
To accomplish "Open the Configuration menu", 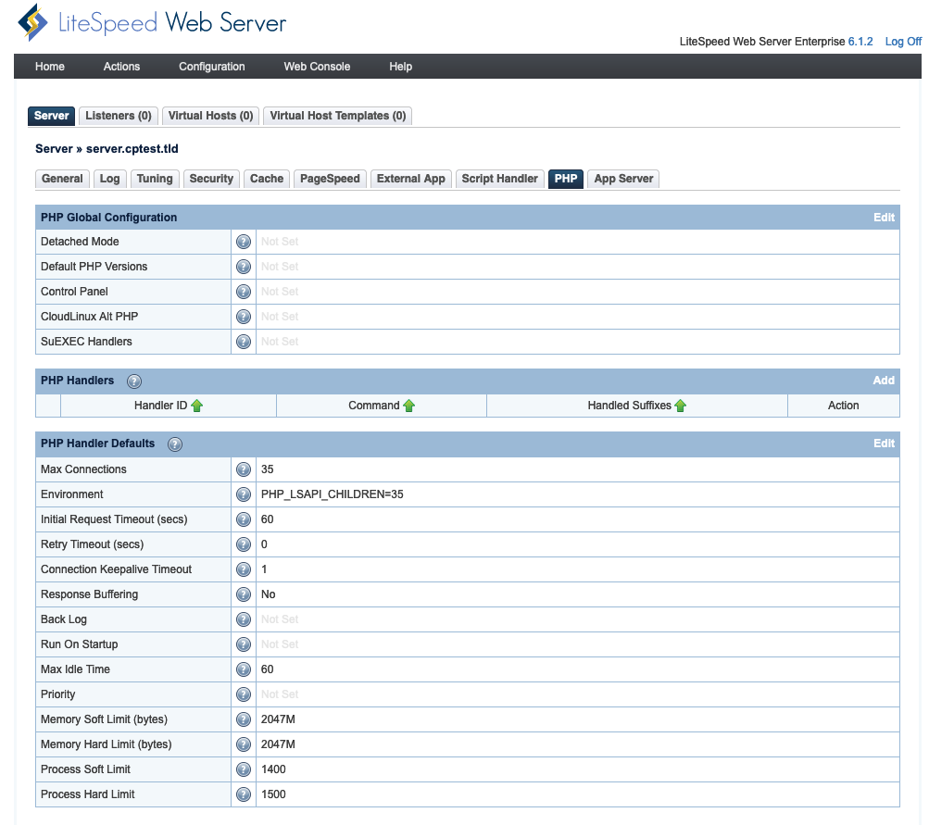I will [x=211, y=67].
